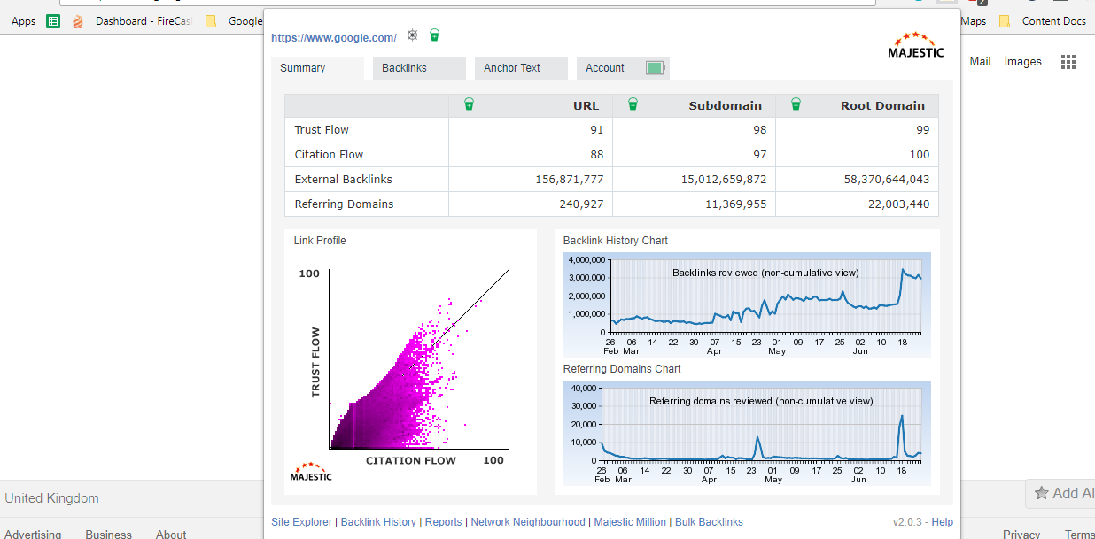
Task: Open the Help link
Action: [x=943, y=522]
